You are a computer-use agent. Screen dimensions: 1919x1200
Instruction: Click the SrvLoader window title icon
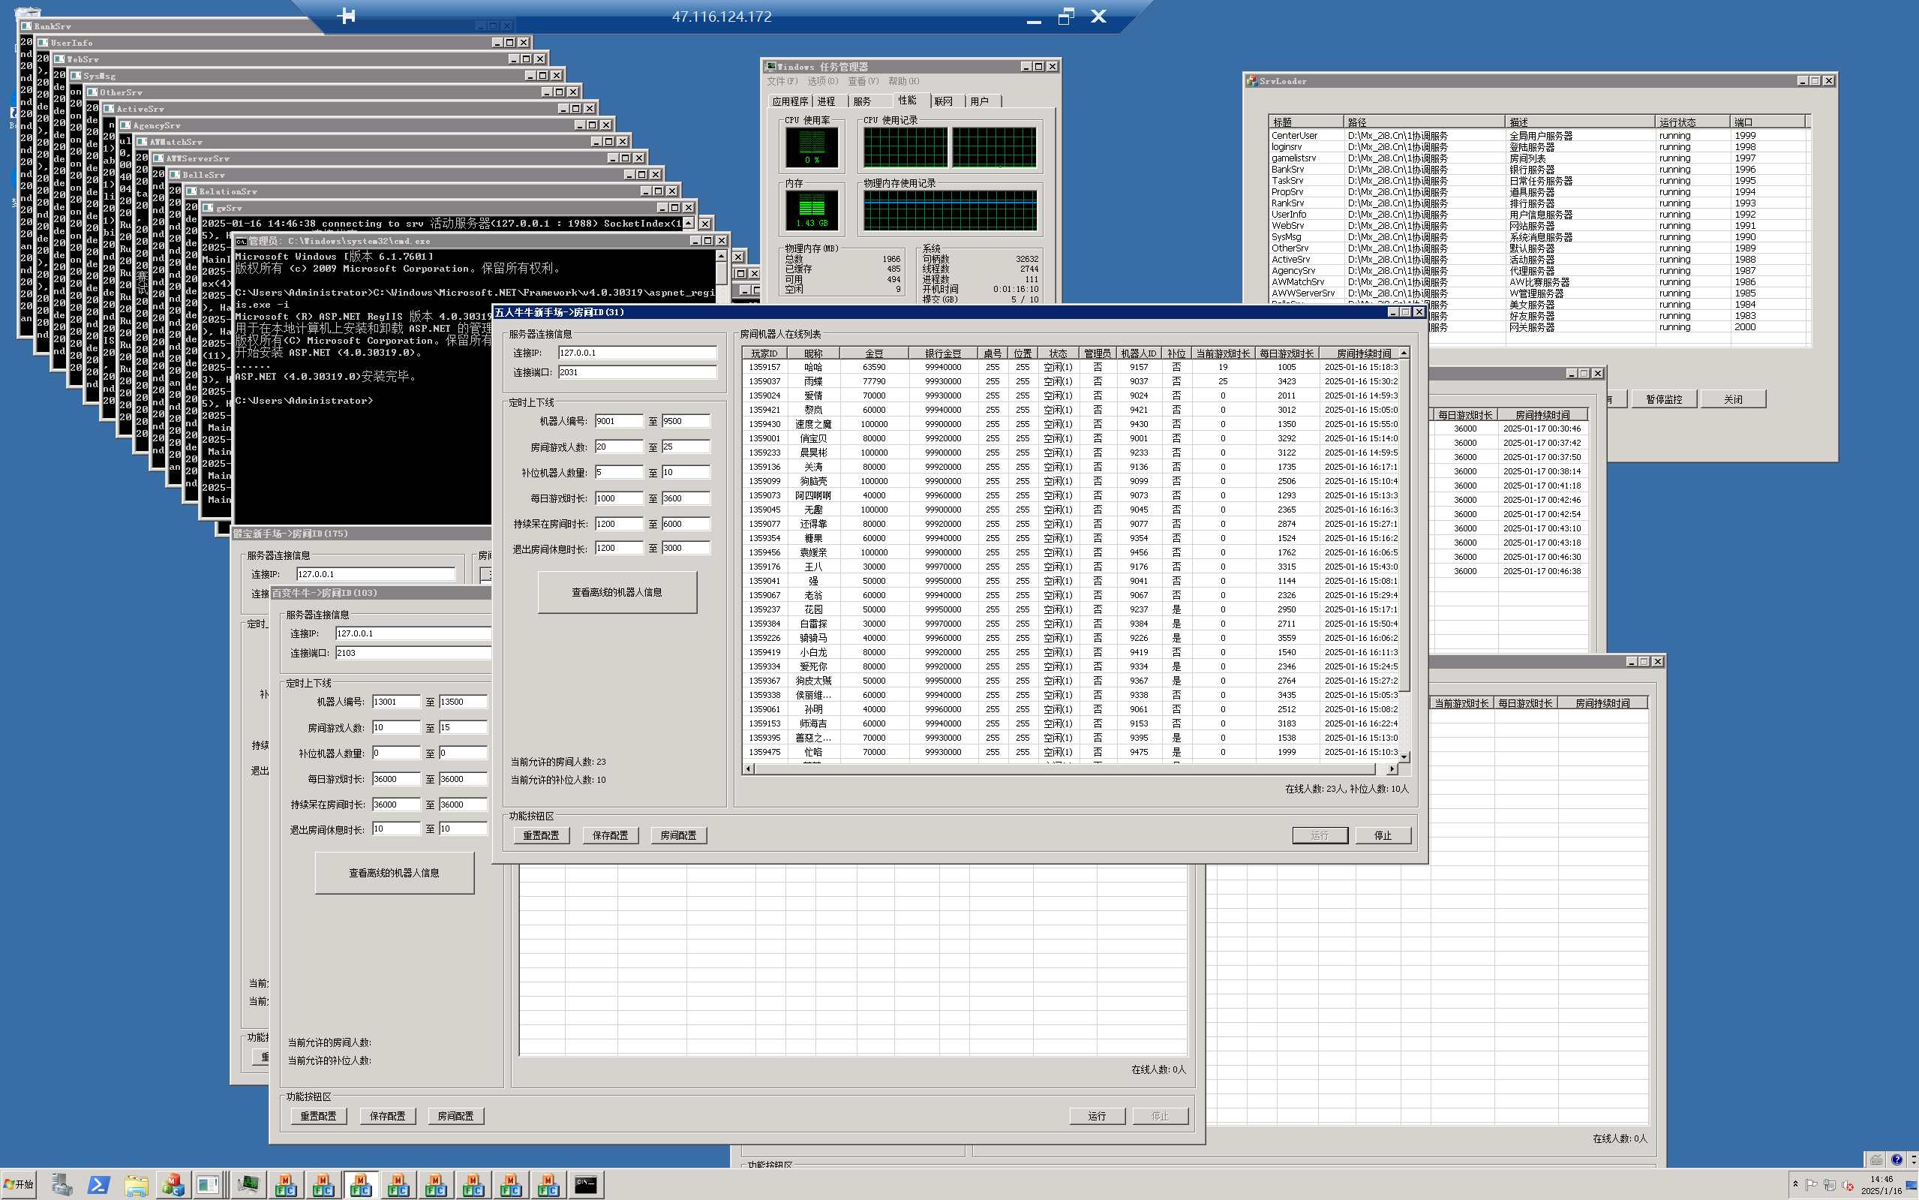point(1252,81)
